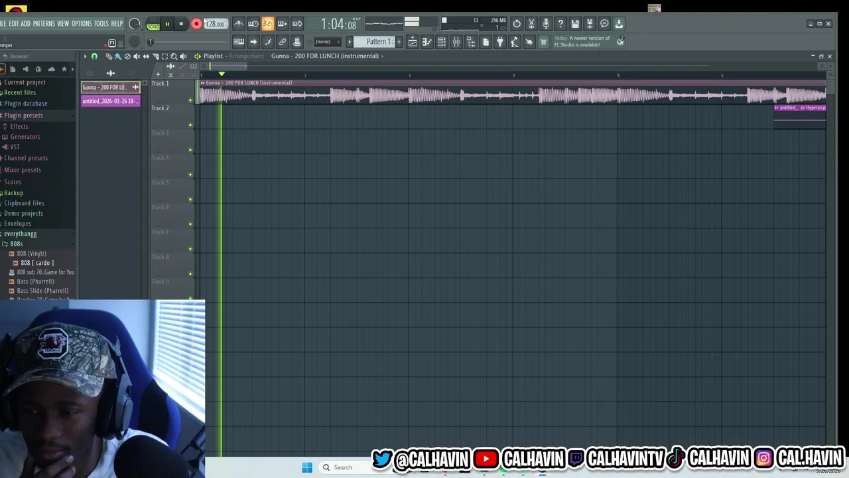Select the Playlist mute tool

tap(137, 56)
